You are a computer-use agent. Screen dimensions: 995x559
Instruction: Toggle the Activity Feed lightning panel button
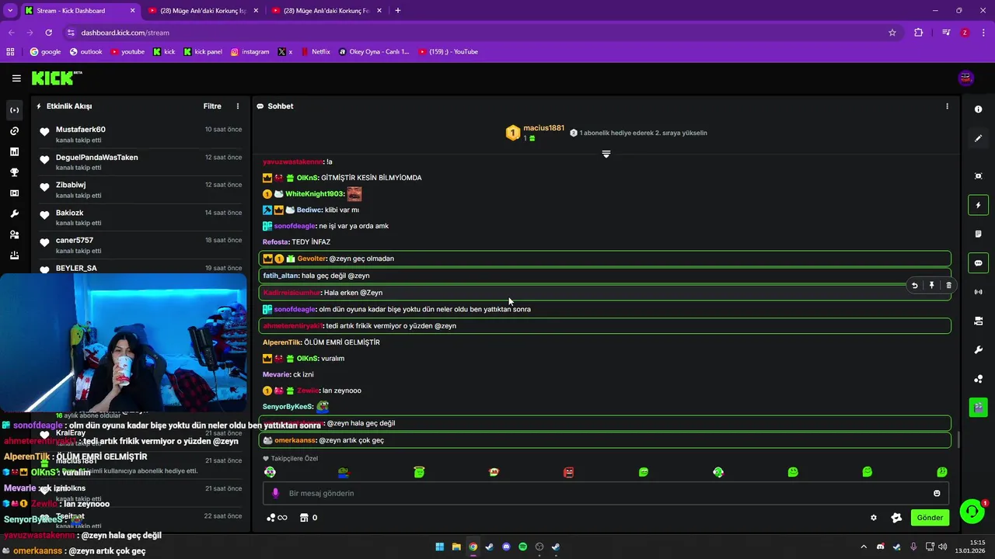coord(979,205)
